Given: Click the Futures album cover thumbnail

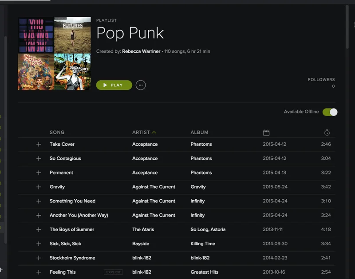Looking at the screenshot, I should (x=72, y=35).
